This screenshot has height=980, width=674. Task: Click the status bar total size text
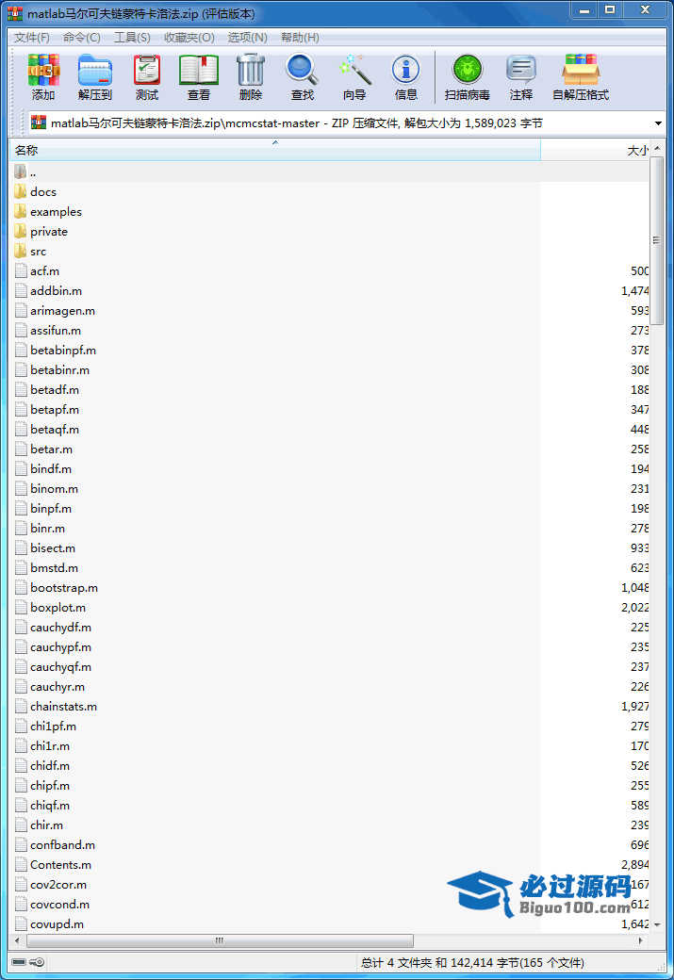point(472,962)
